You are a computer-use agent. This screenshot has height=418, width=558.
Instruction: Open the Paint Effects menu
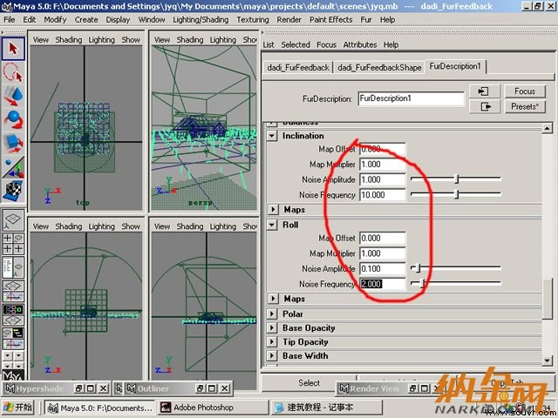point(331,19)
